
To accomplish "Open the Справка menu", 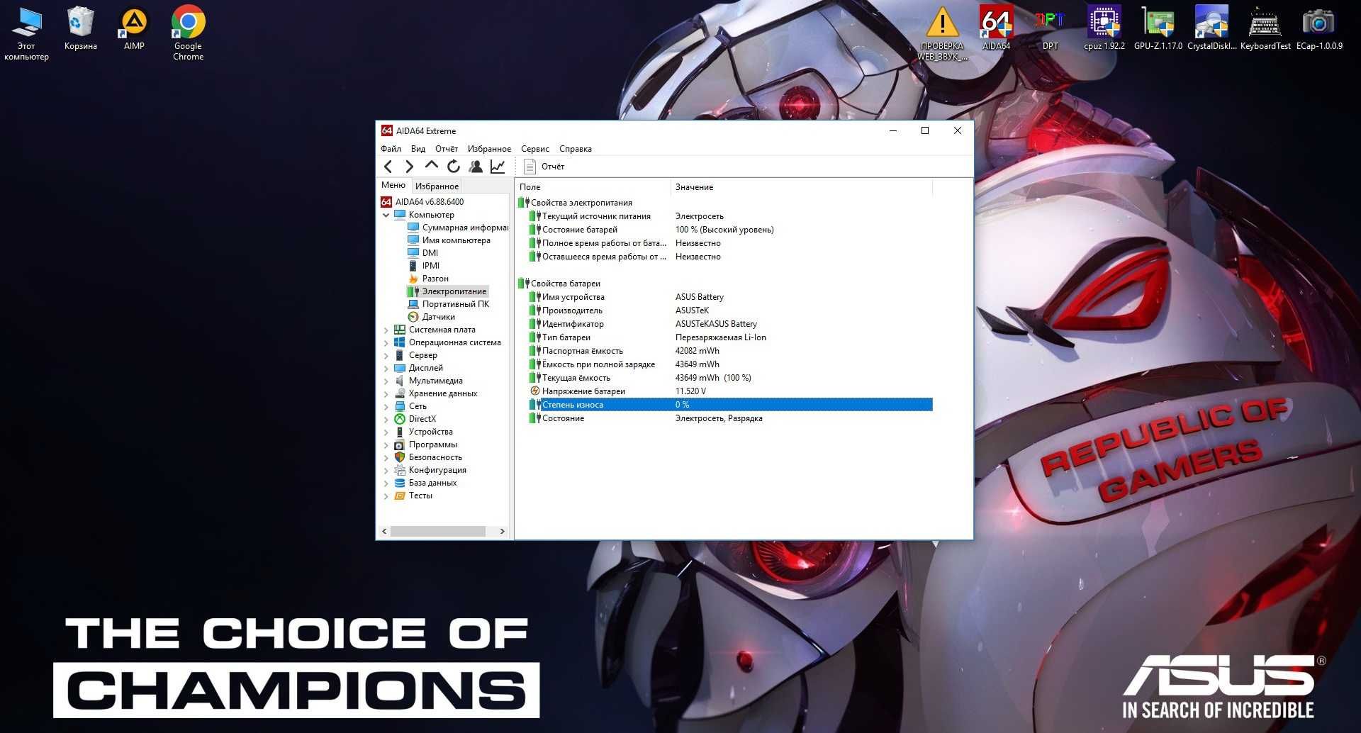I will point(575,149).
